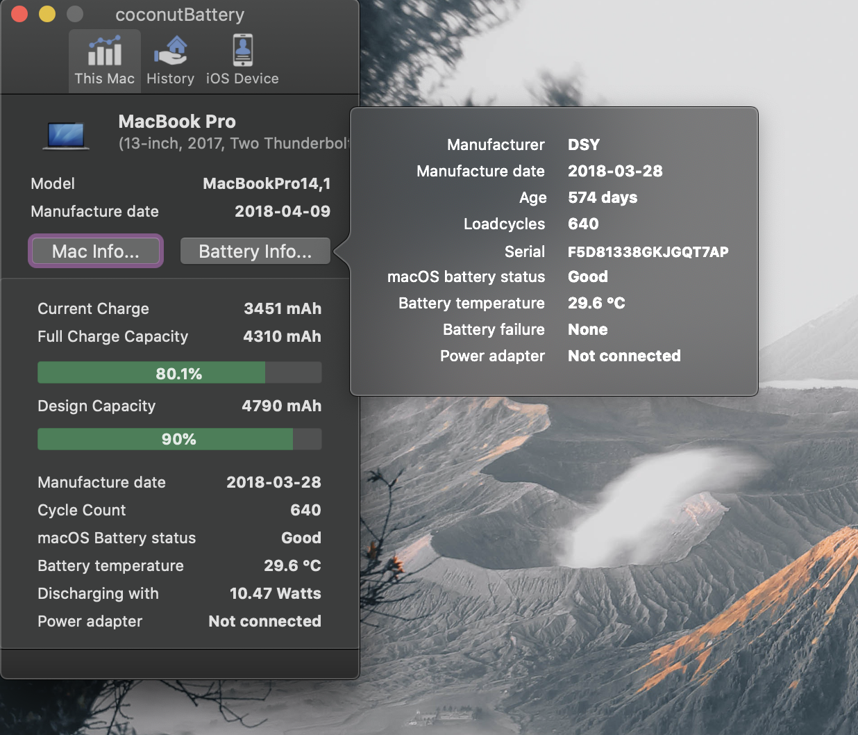
Task: Click the Design Capacity label
Action: tap(96, 406)
